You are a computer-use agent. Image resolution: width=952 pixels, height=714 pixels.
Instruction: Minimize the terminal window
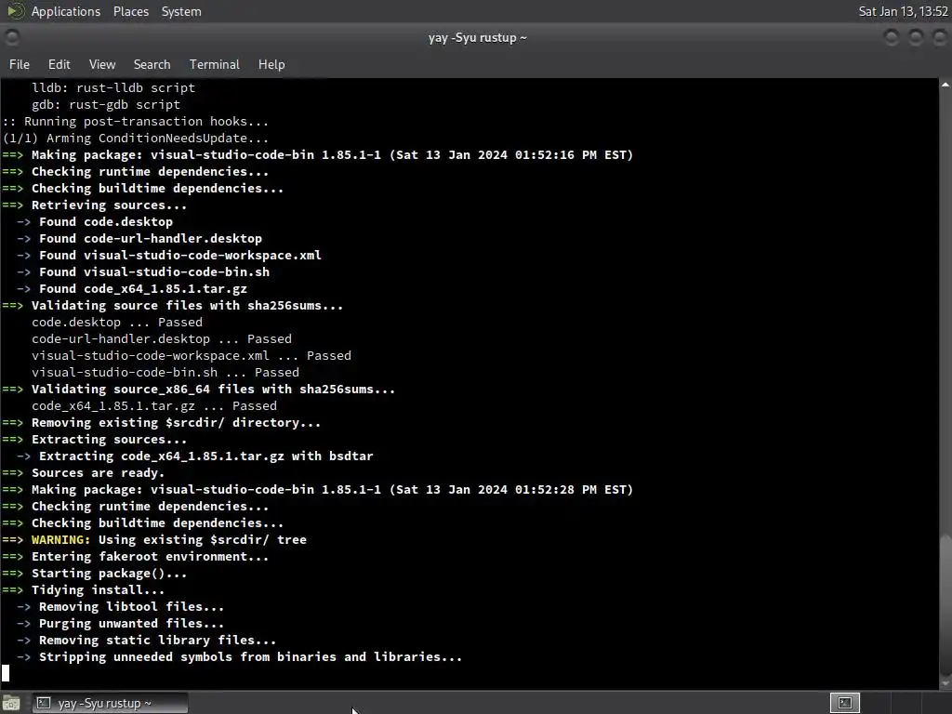(x=892, y=37)
